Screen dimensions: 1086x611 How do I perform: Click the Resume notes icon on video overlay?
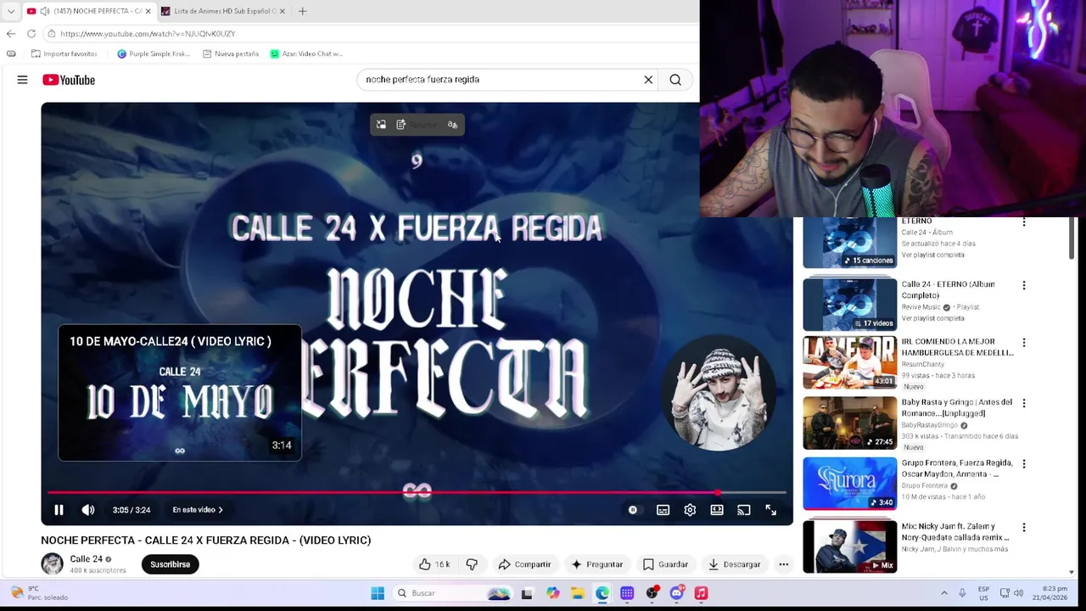tap(401, 125)
